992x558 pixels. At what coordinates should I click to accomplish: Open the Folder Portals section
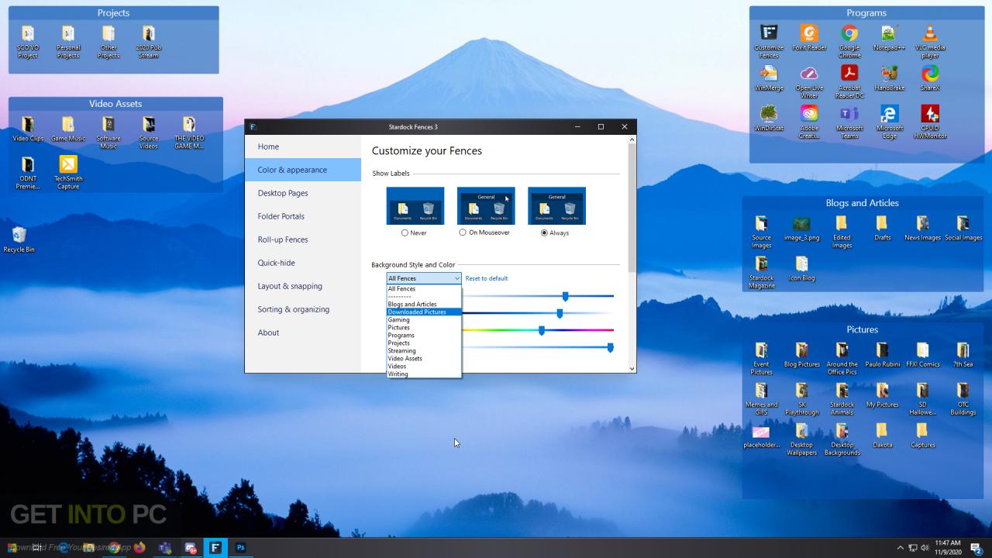click(x=303, y=216)
